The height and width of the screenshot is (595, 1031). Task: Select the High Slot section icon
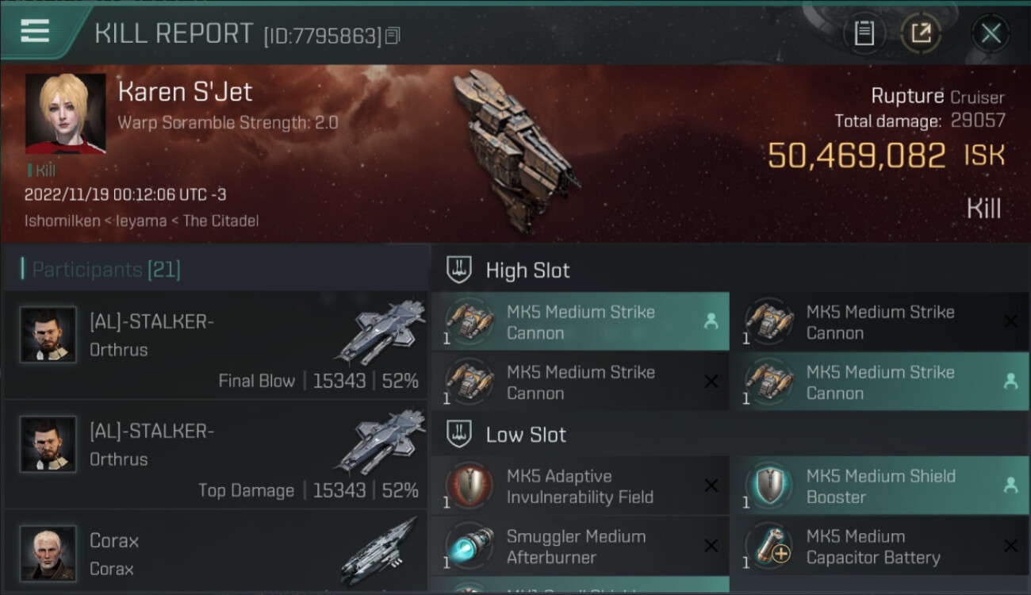(x=458, y=270)
